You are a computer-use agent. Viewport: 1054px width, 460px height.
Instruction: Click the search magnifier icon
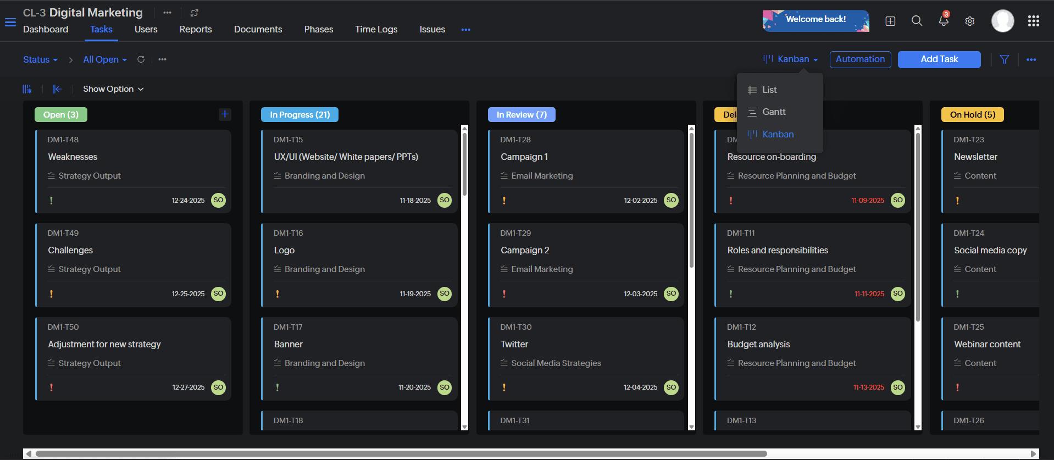click(917, 21)
